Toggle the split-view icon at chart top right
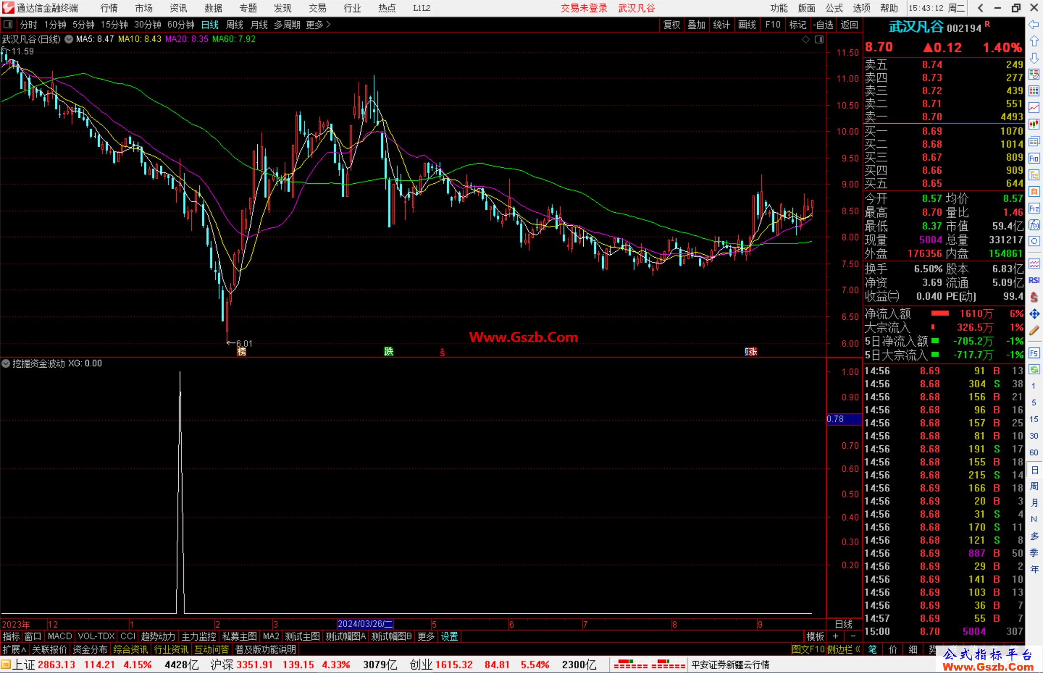The image size is (1043, 673). pyautogui.click(x=819, y=40)
